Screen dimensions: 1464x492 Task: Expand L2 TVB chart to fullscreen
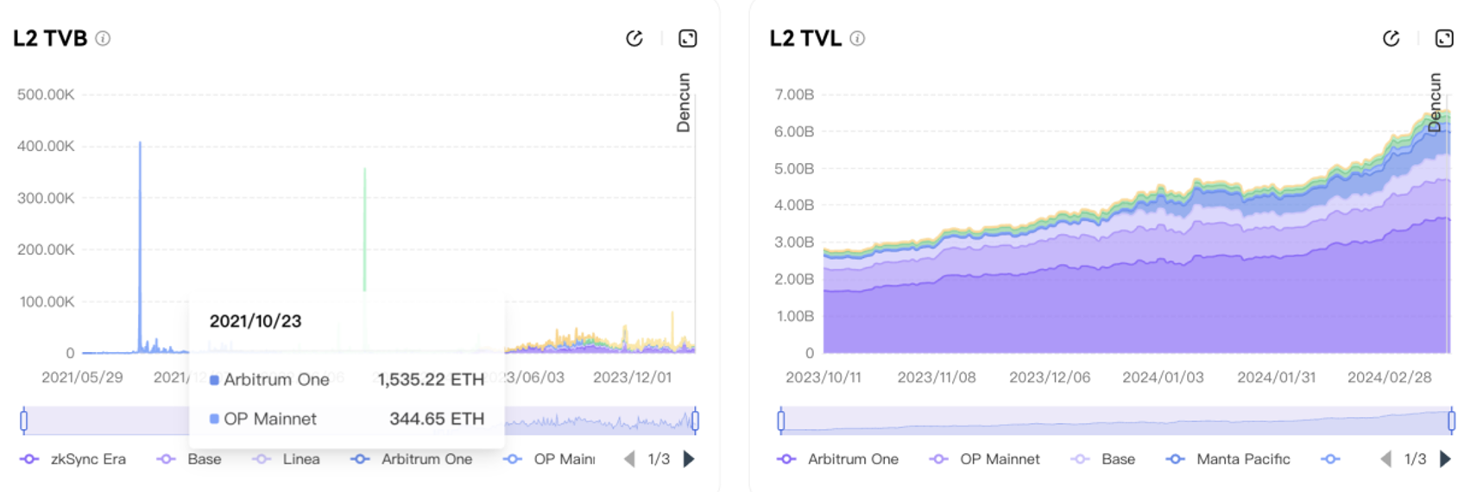pyautogui.click(x=688, y=38)
